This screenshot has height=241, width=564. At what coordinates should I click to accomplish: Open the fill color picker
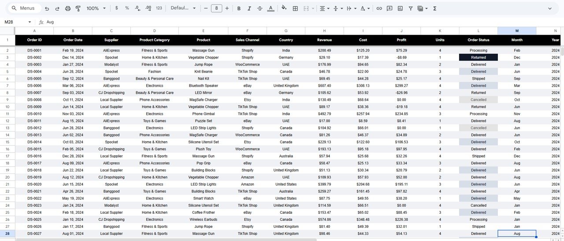[284, 8]
